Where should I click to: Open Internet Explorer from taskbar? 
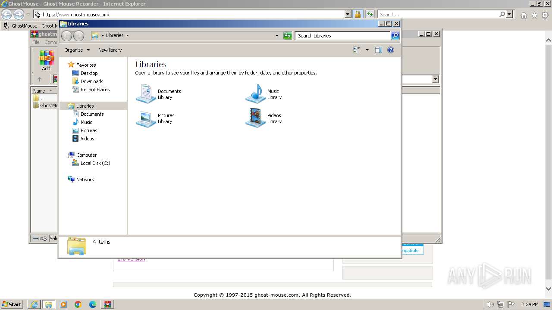34,304
